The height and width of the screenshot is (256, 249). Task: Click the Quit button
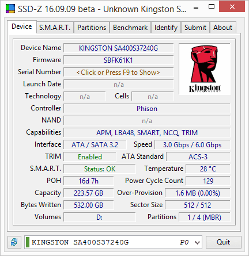pyautogui.click(x=223, y=242)
